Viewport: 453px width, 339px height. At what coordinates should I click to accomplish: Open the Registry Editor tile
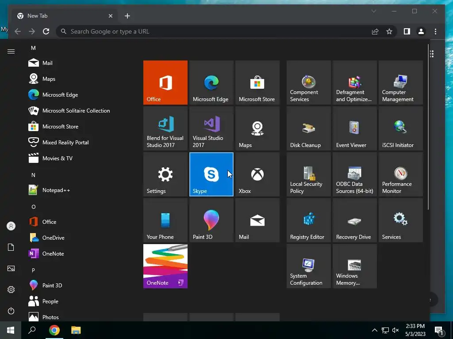pyautogui.click(x=308, y=220)
